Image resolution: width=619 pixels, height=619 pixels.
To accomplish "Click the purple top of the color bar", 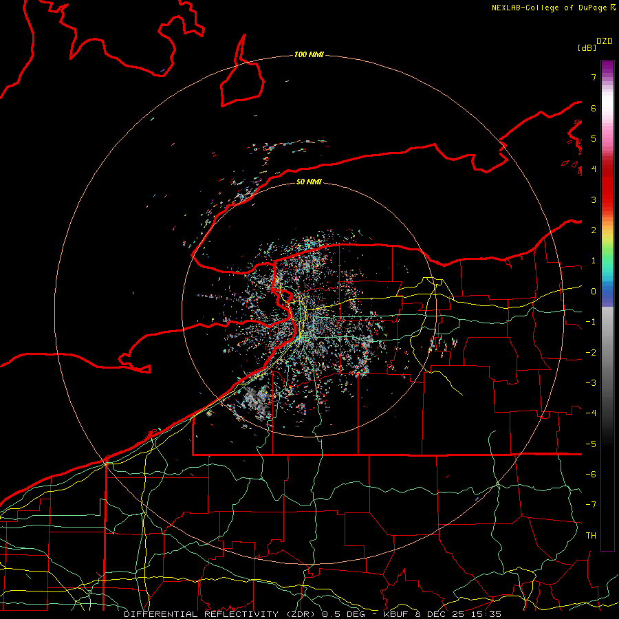I will [x=607, y=66].
